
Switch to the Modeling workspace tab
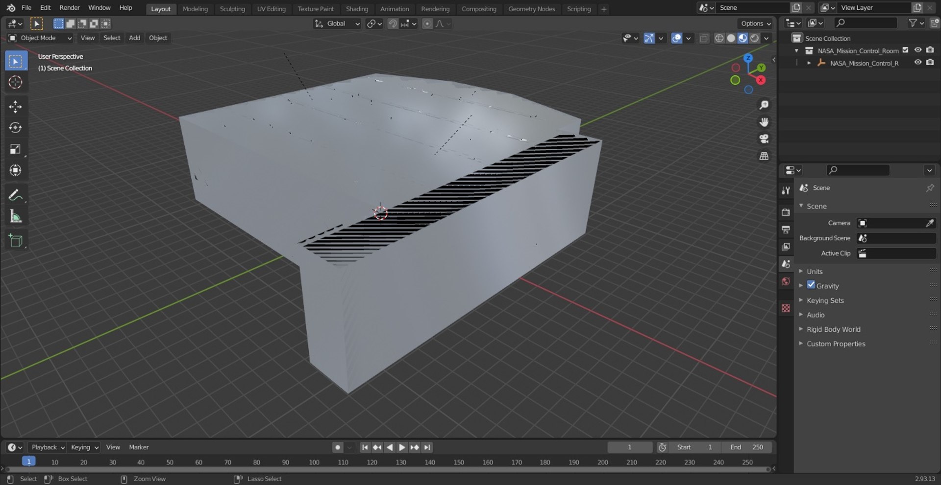click(195, 9)
